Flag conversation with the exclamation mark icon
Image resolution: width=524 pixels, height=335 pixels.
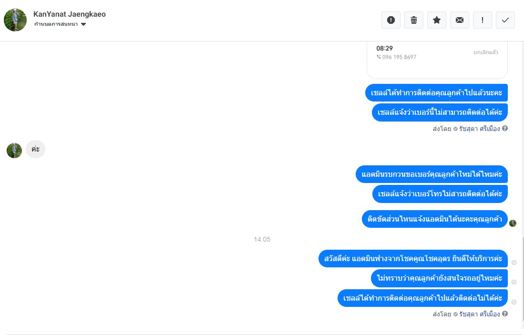(x=482, y=20)
